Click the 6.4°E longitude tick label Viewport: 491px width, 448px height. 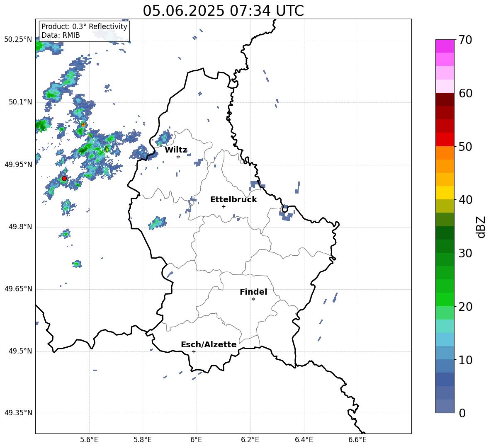point(304,440)
